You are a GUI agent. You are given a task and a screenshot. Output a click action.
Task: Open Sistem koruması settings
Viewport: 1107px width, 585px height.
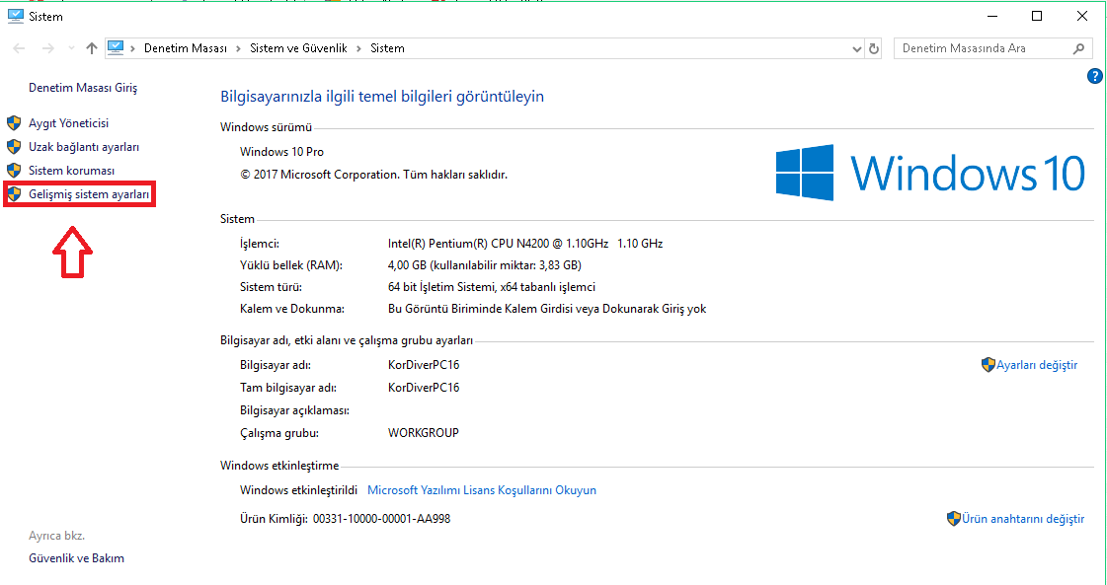(71, 171)
